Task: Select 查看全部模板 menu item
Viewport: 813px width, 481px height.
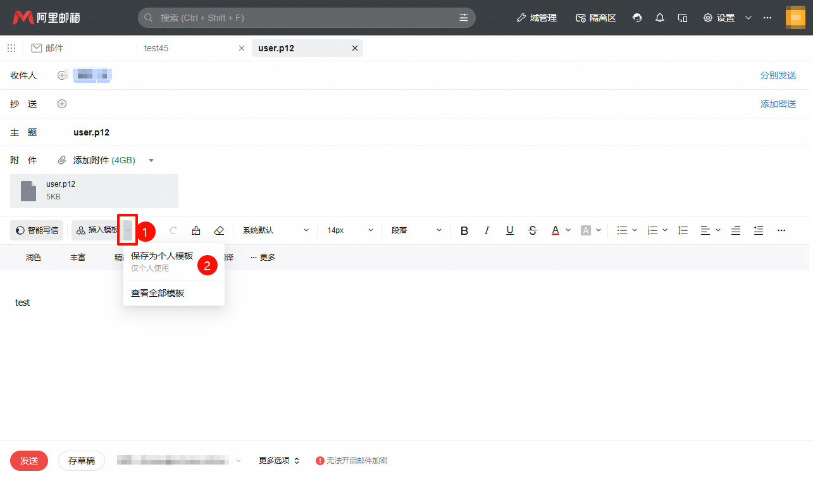Action: (174, 293)
